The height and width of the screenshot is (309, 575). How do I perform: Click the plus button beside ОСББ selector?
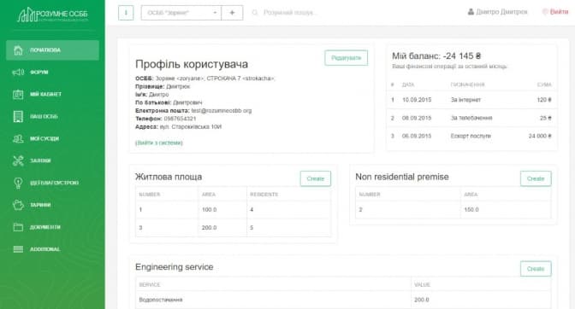coord(232,13)
